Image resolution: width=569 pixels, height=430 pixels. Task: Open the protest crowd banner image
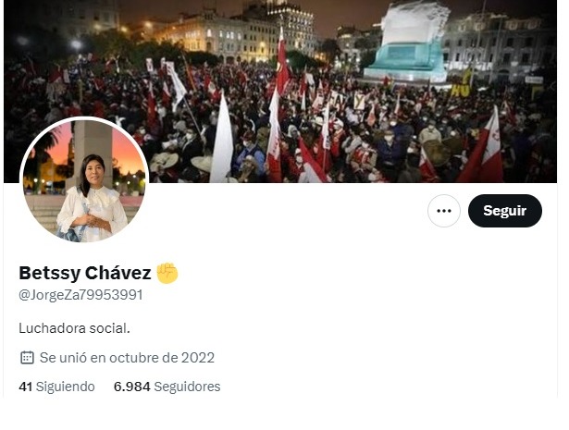[x=280, y=92]
